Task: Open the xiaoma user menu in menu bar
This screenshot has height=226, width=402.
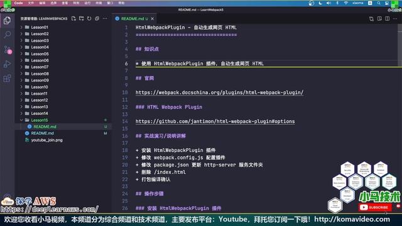Action: (357, 3)
